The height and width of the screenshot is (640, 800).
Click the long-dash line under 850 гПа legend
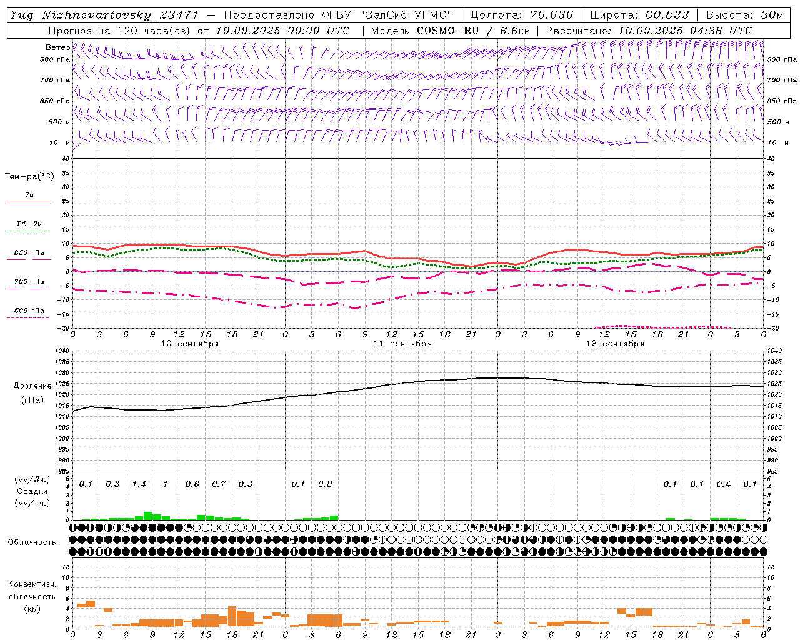coord(29,260)
